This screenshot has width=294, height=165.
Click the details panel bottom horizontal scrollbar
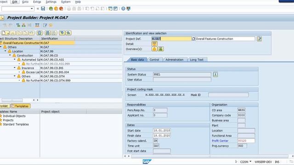tap(209, 156)
